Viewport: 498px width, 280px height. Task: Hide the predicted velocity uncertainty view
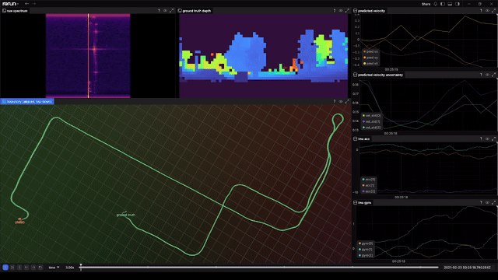[487, 75]
